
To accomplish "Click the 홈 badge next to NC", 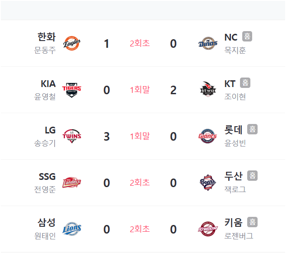I will coord(247,36).
